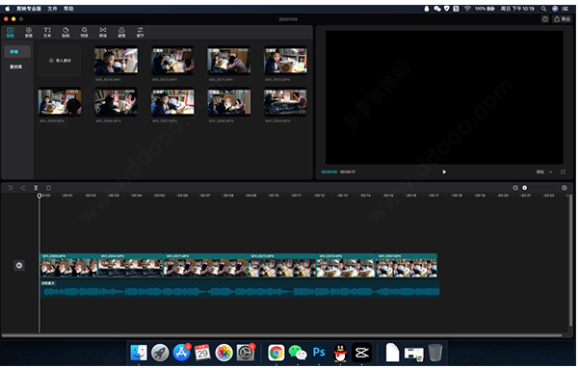
Task: Switch to the Audio (音频) tab
Action: click(x=29, y=32)
